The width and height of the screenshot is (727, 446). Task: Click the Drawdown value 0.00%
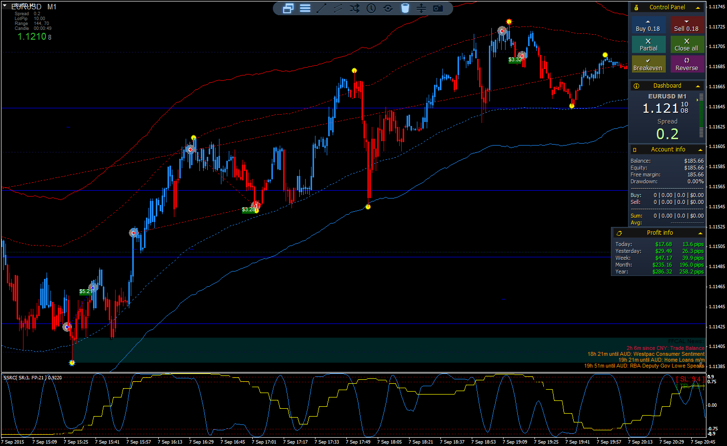click(695, 182)
